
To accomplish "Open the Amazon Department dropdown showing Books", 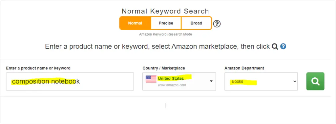I will (261, 81).
